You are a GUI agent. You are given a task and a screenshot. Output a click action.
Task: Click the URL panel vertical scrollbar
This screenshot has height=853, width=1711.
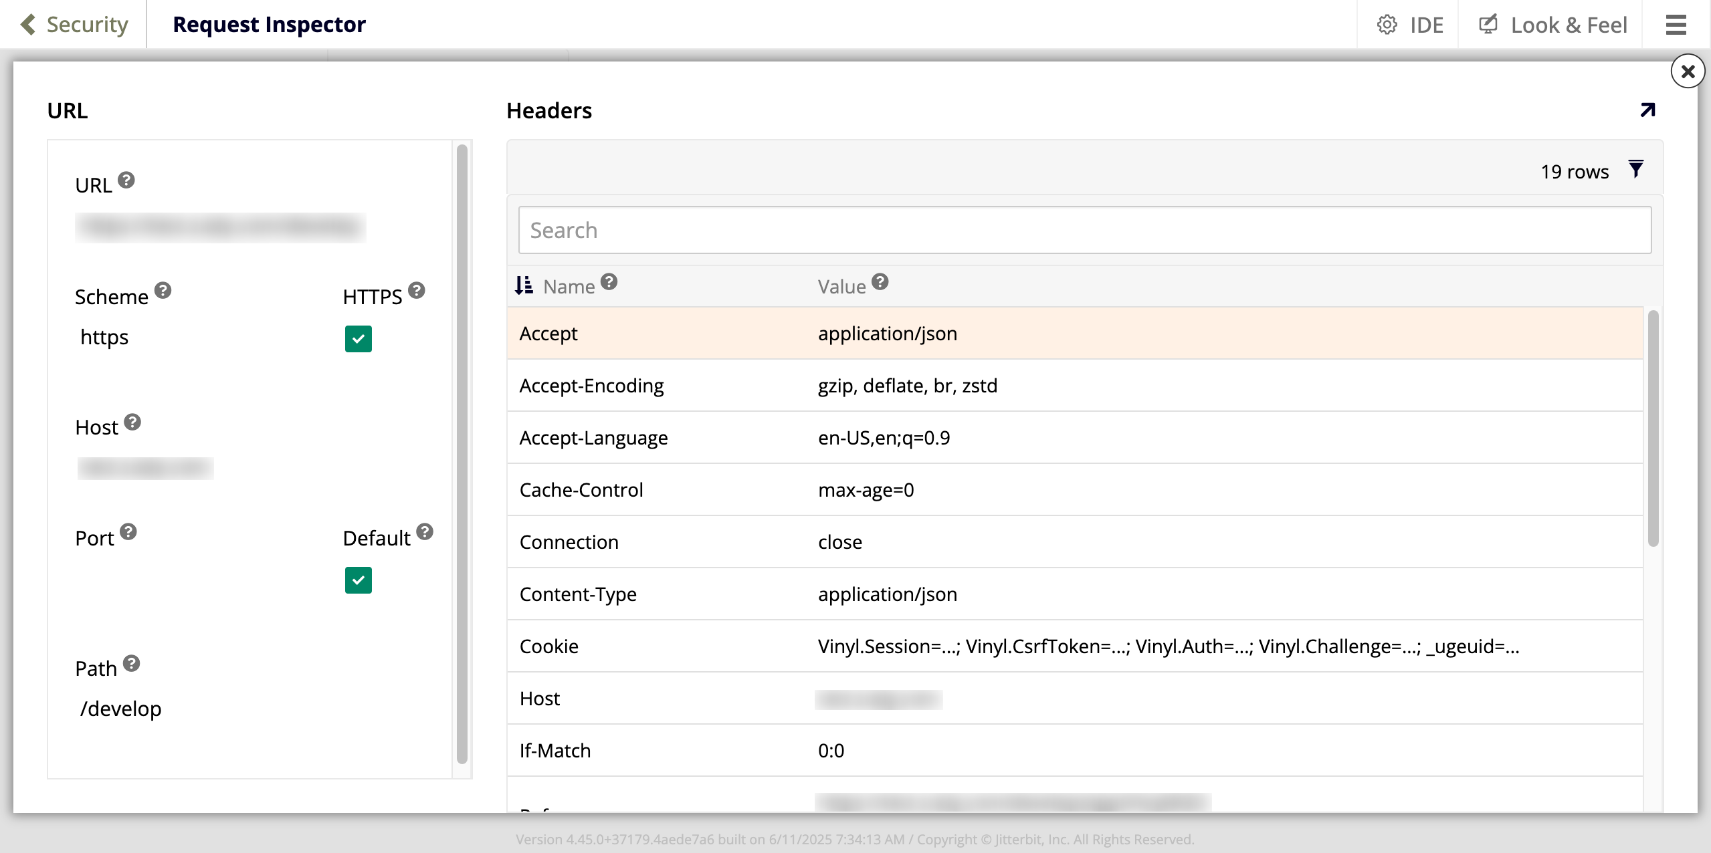coord(462,455)
